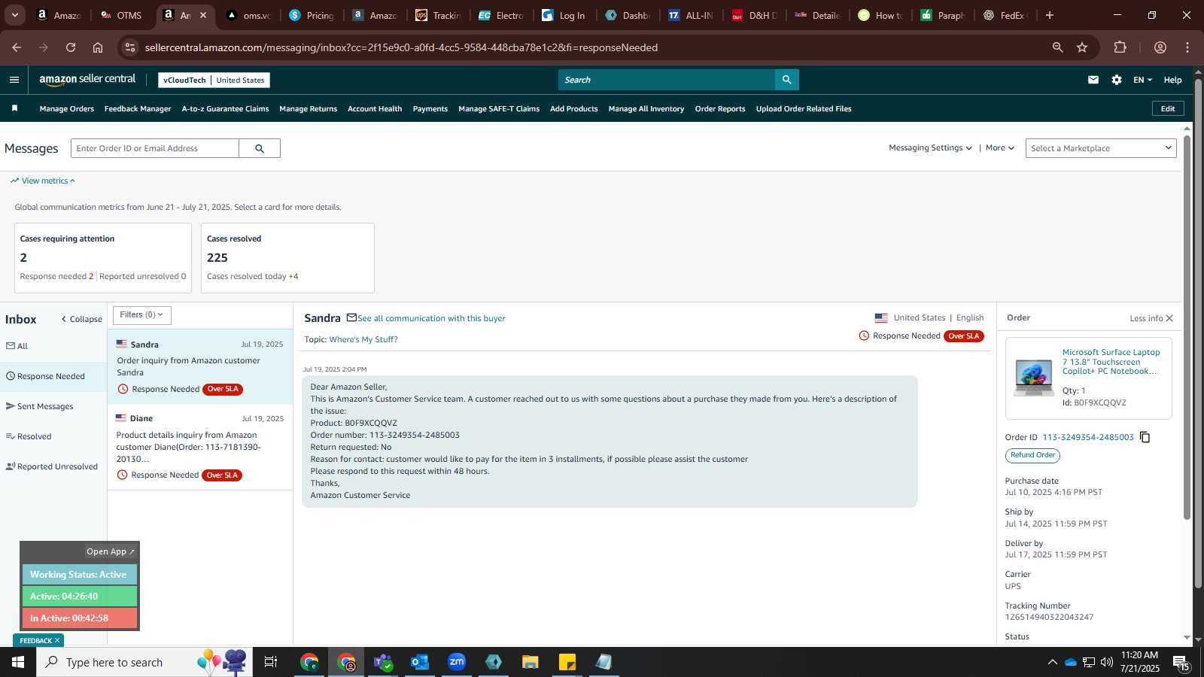This screenshot has height=677, width=1204.
Task: Open order ID 113-3249354-2485003 link
Action: pyautogui.click(x=1088, y=437)
